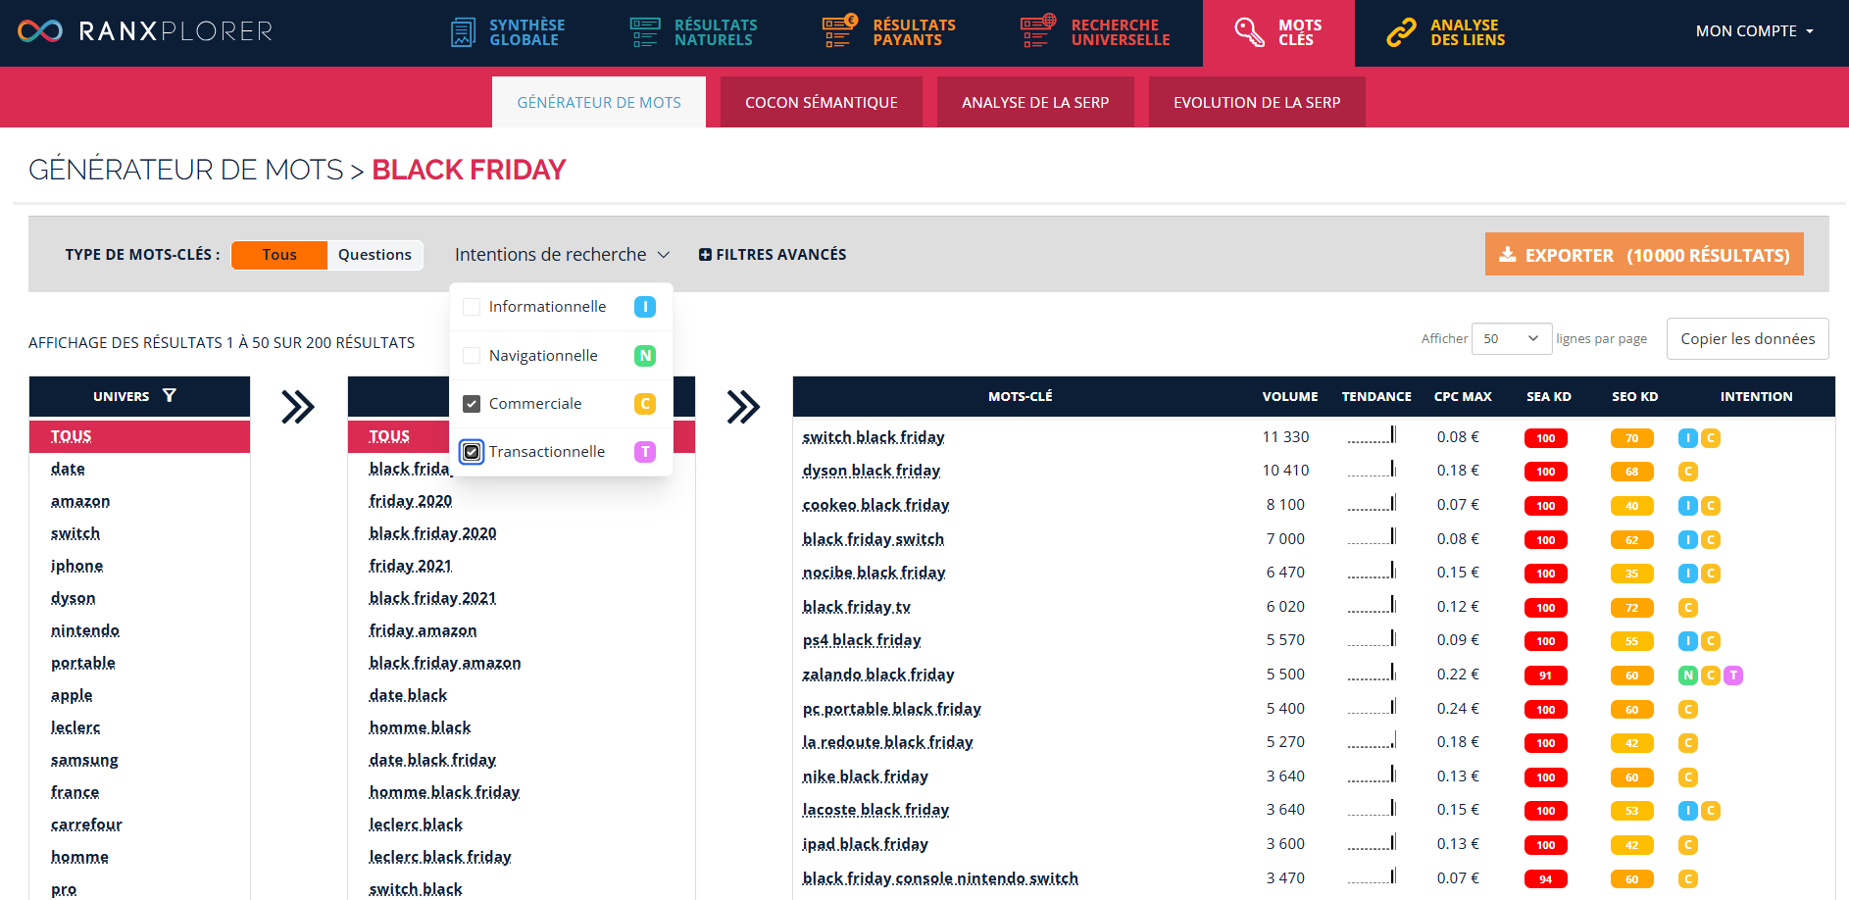Image resolution: width=1849 pixels, height=900 pixels.
Task: Open keyword zalando black friday
Action: click(x=878, y=675)
